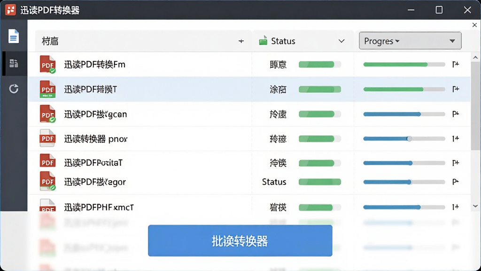The height and width of the screenshot is (271, 481).
Task: Click the status bar of 迅读PDFPoxitaT
Action: tap(319, 163)
